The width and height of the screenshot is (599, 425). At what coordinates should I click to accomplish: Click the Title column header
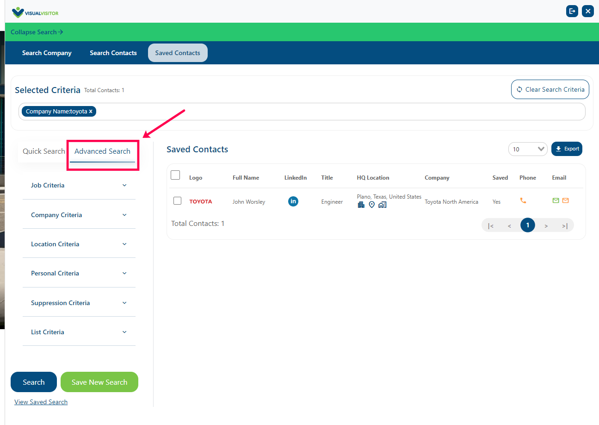pyautogui.click(x=327, y=178)
